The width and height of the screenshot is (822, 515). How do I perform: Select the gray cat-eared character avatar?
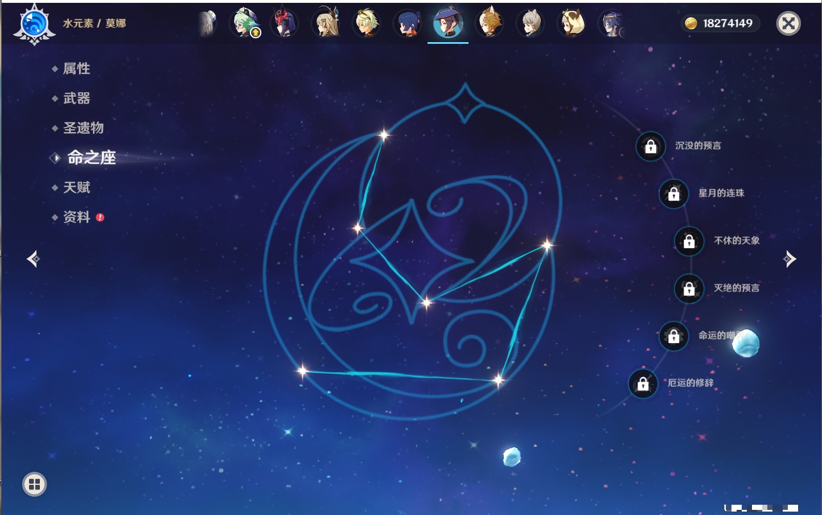[x=531, y=23]
